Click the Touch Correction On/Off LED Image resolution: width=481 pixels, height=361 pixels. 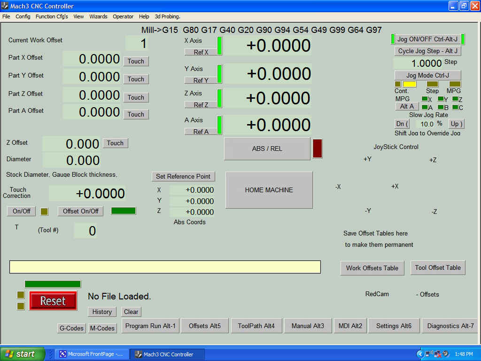point(44,211)
